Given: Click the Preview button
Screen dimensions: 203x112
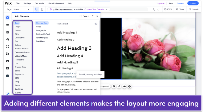Looking at the screenshot, I should [x=180, y=3].
